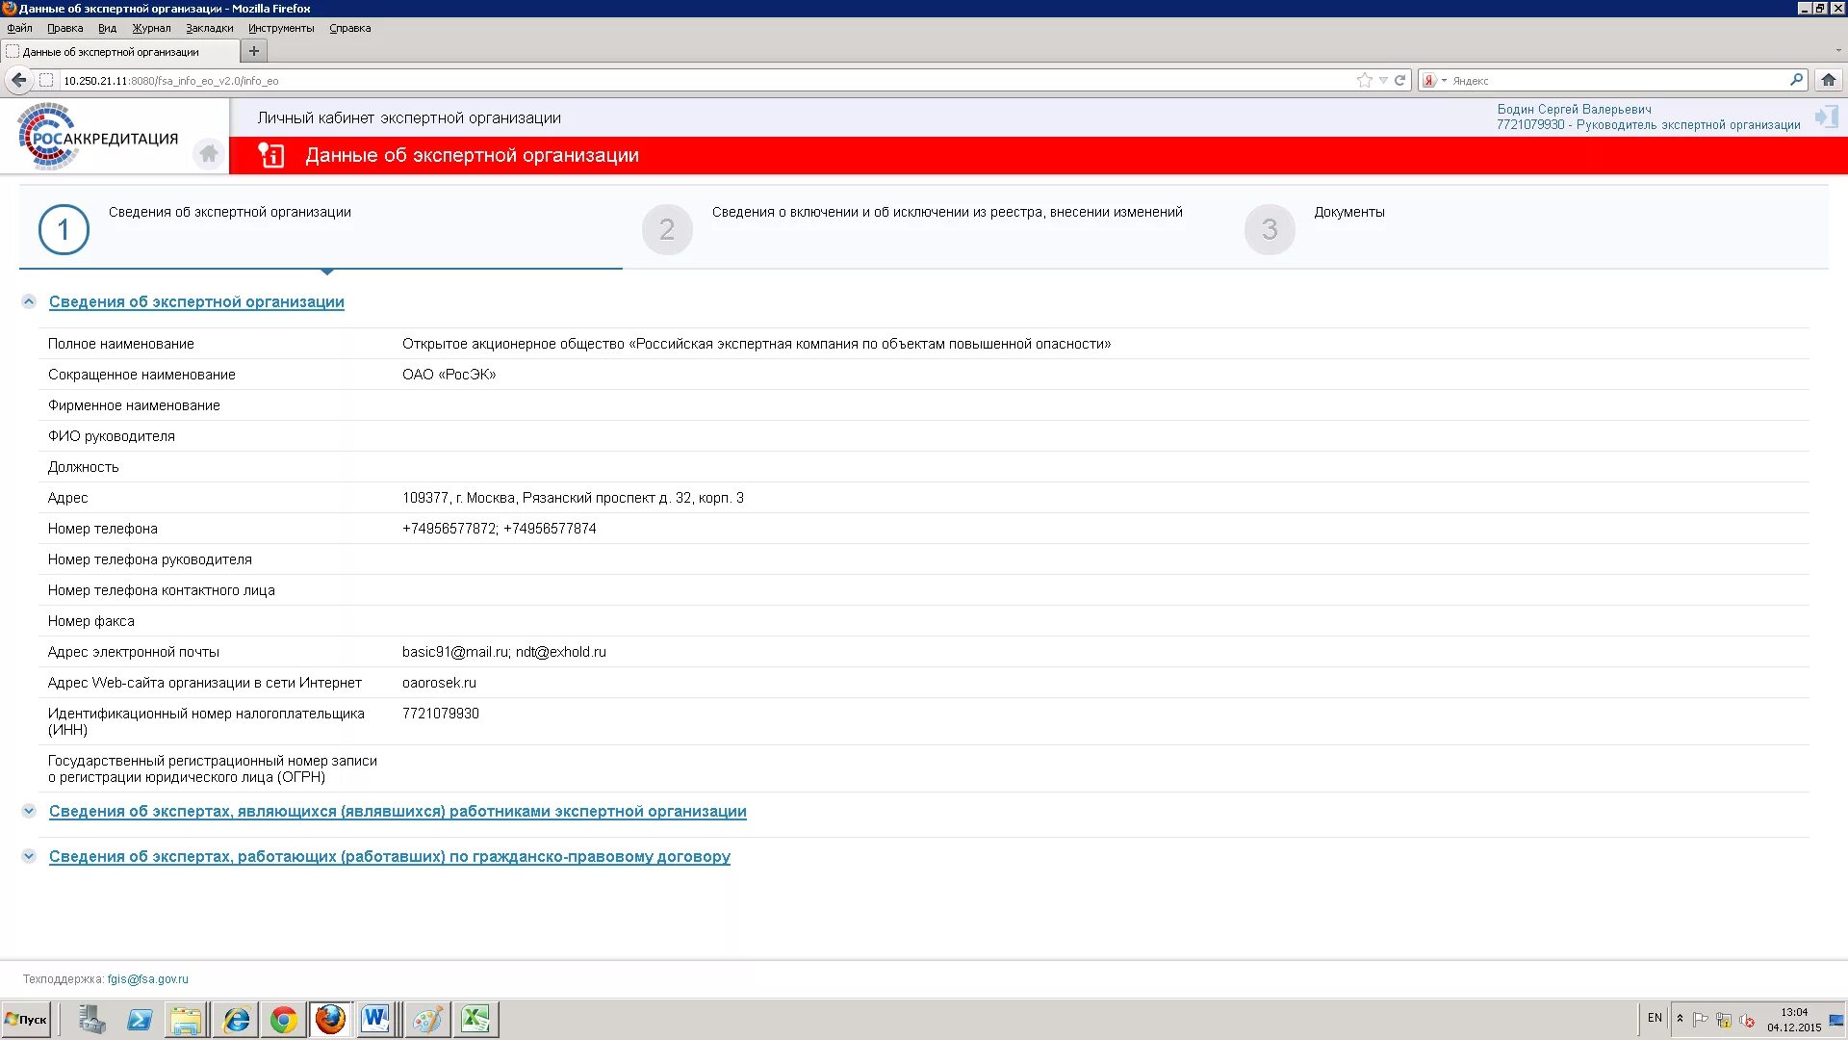This screenshot has width=1848, height=1040.
Task: Click the value 'ОАО «РосЭК»'
Action: click(449, 375)
